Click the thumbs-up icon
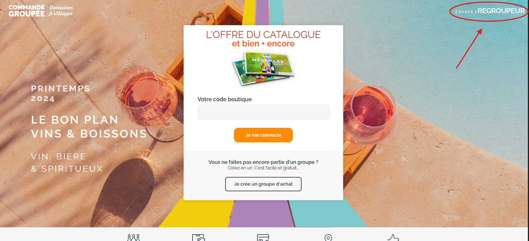Screen dimensions: 529x241 [x=393, y=238]
